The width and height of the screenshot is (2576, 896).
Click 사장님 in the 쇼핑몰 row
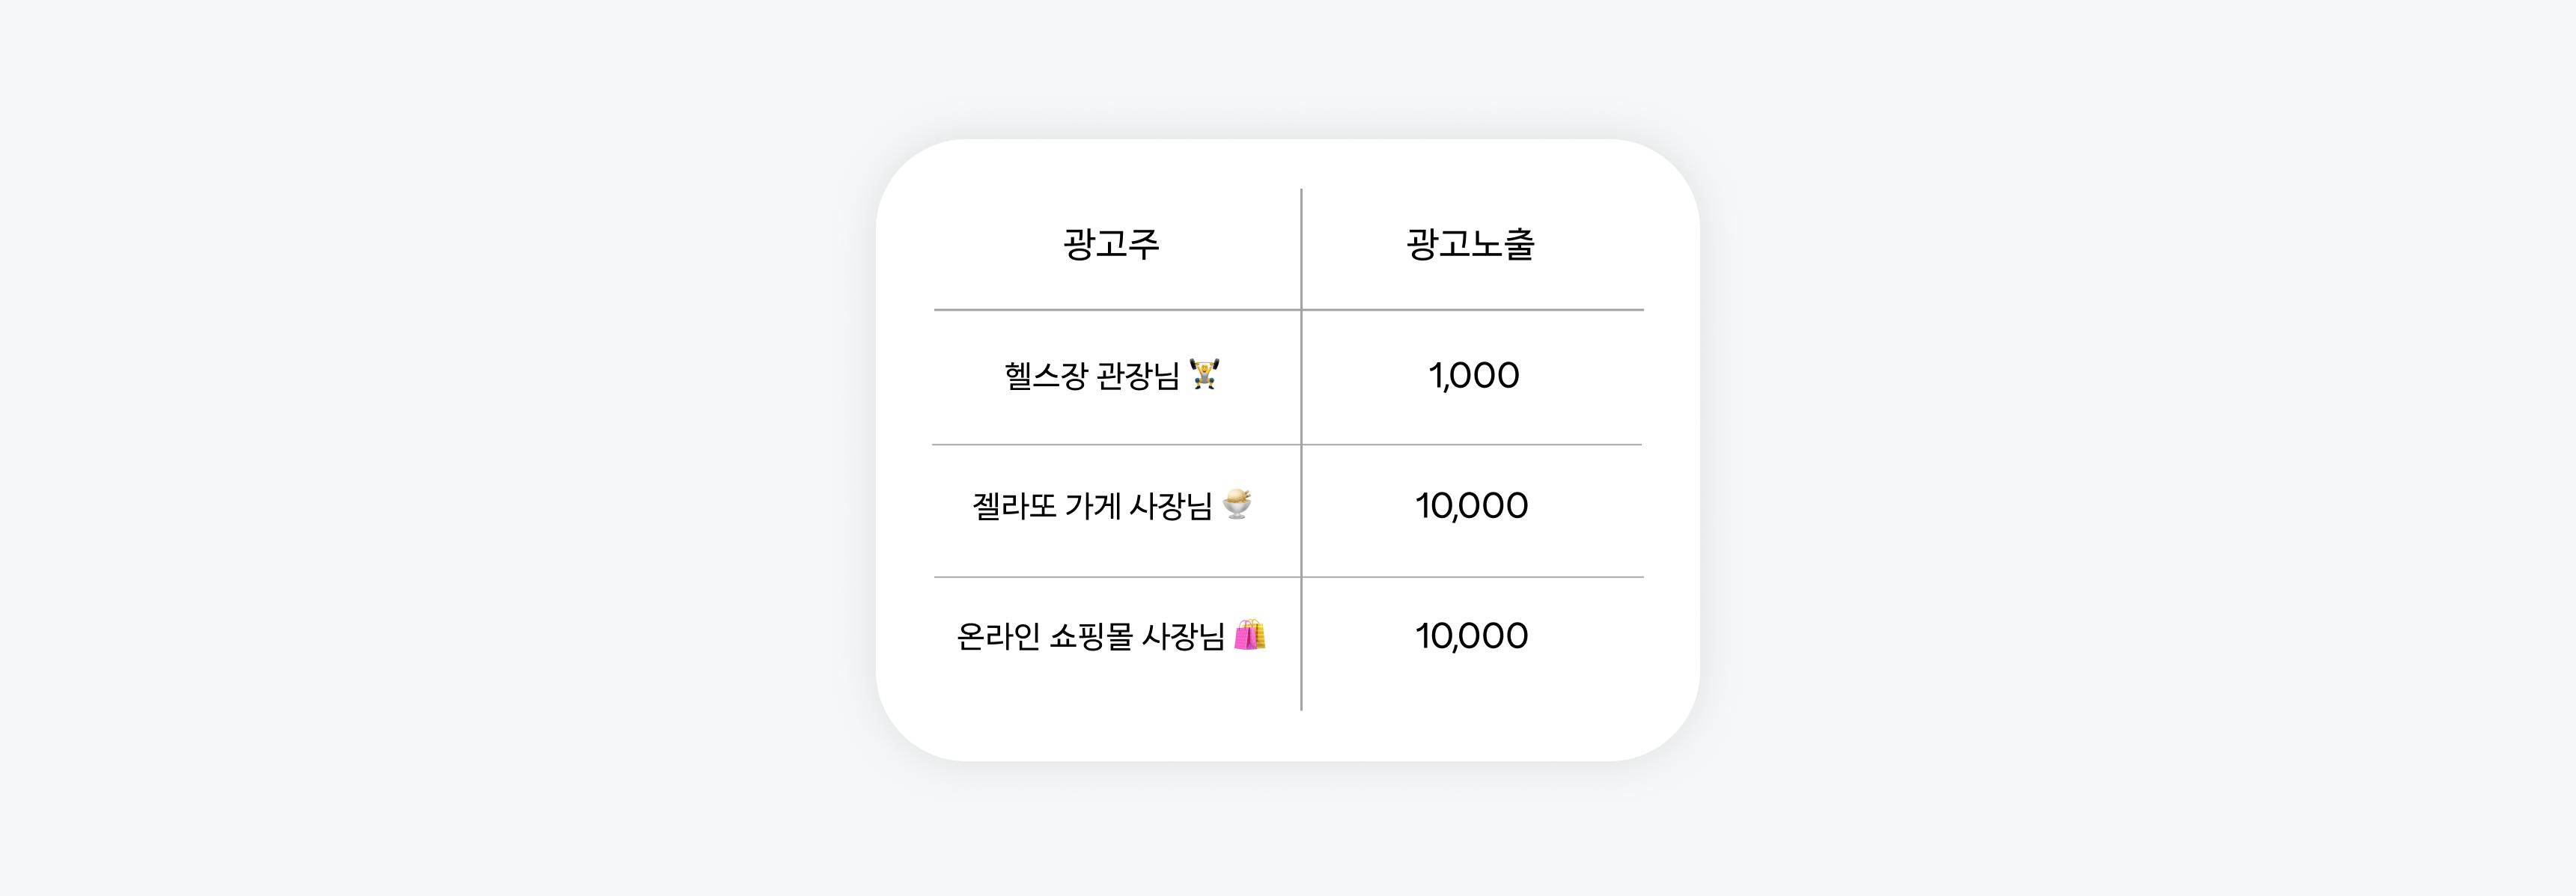coord(1183,636)
